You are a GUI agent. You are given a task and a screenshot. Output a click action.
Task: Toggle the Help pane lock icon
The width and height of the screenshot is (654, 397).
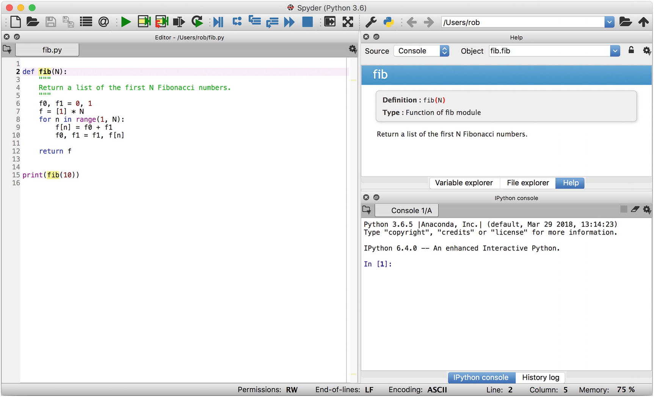point(631,50)
